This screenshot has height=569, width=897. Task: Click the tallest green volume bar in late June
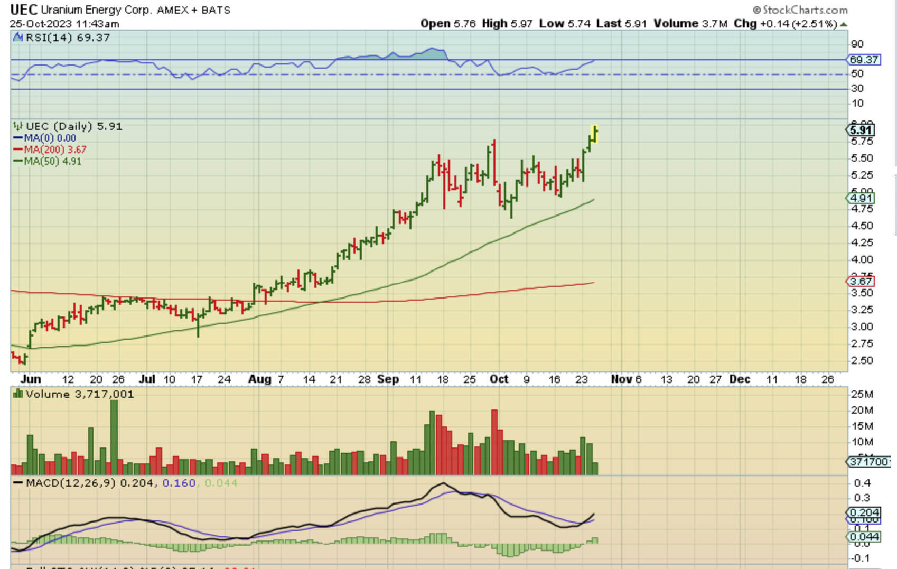coord(114,437)
